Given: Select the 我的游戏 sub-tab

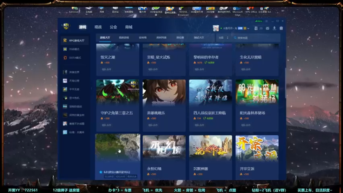Looking at the screenshot, I should point(124,38).
